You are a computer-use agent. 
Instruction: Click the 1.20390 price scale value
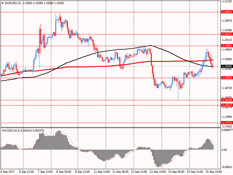[227, 30]
